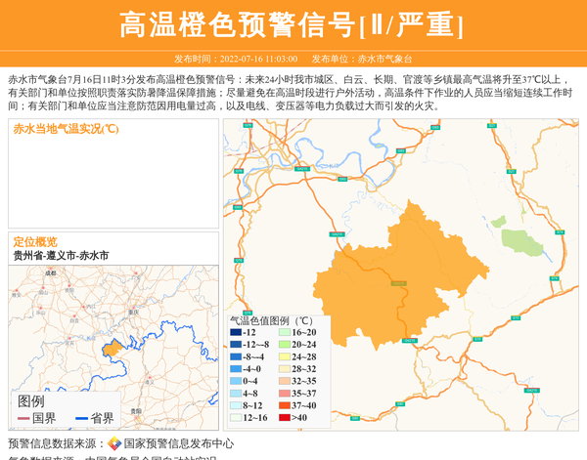
Task: Click the 定位概览 section heading
Action: coord(35,241)
